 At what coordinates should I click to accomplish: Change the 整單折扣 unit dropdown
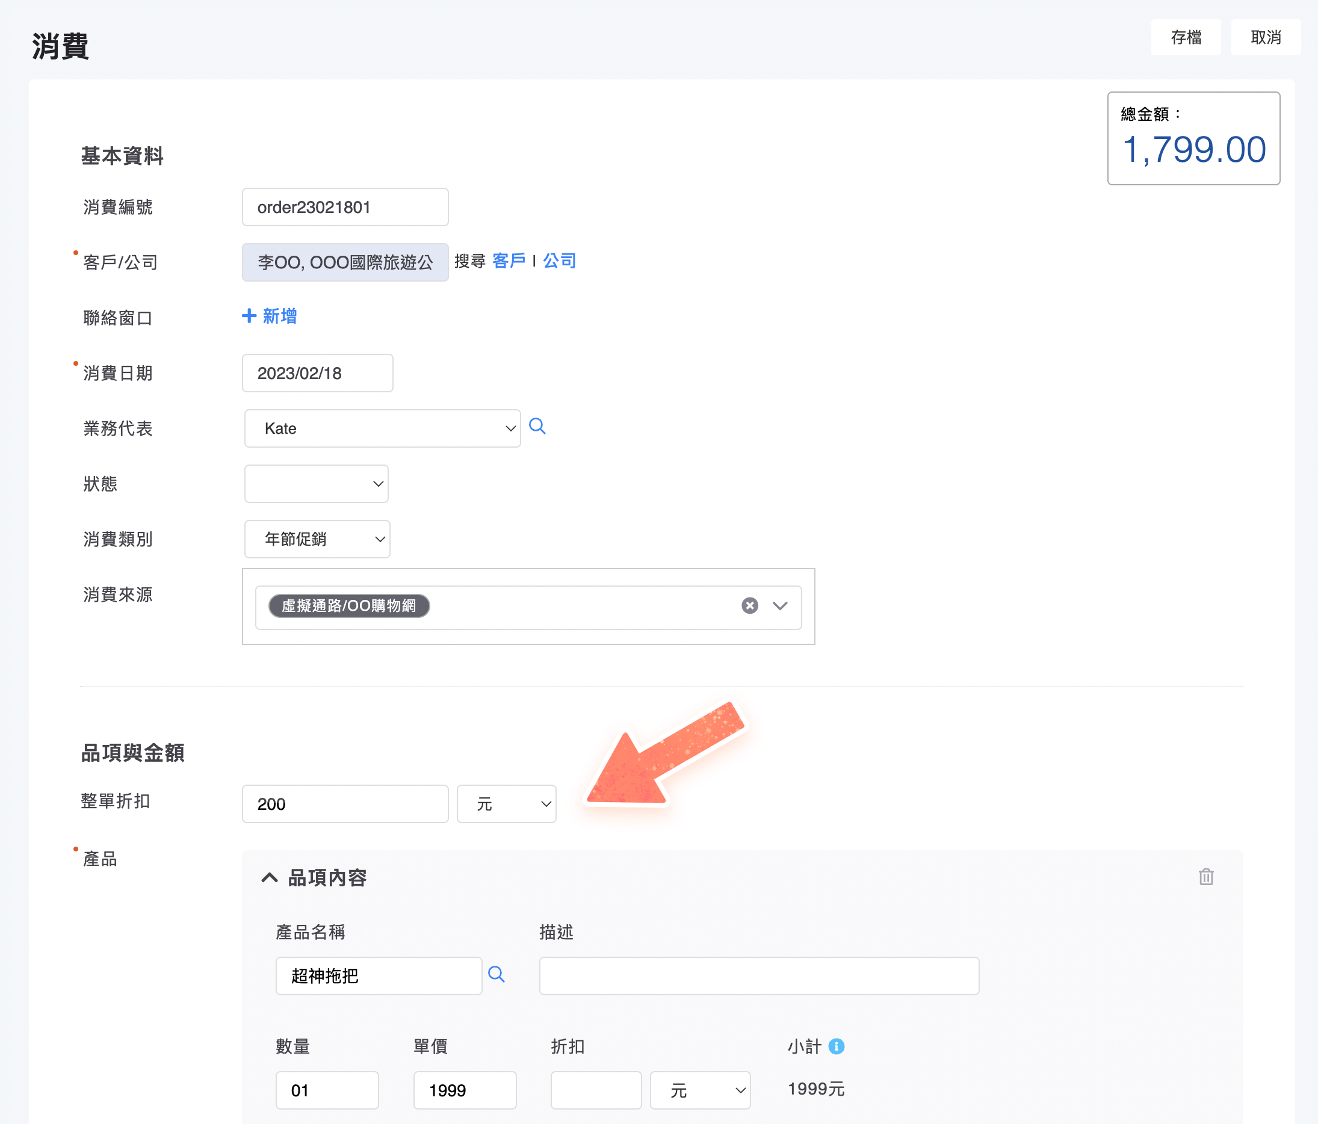coord(506,803)
